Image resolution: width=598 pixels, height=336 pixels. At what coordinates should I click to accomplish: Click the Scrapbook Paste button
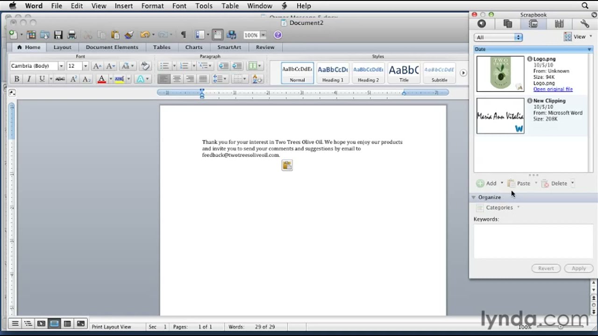click(x=519, y=183)
